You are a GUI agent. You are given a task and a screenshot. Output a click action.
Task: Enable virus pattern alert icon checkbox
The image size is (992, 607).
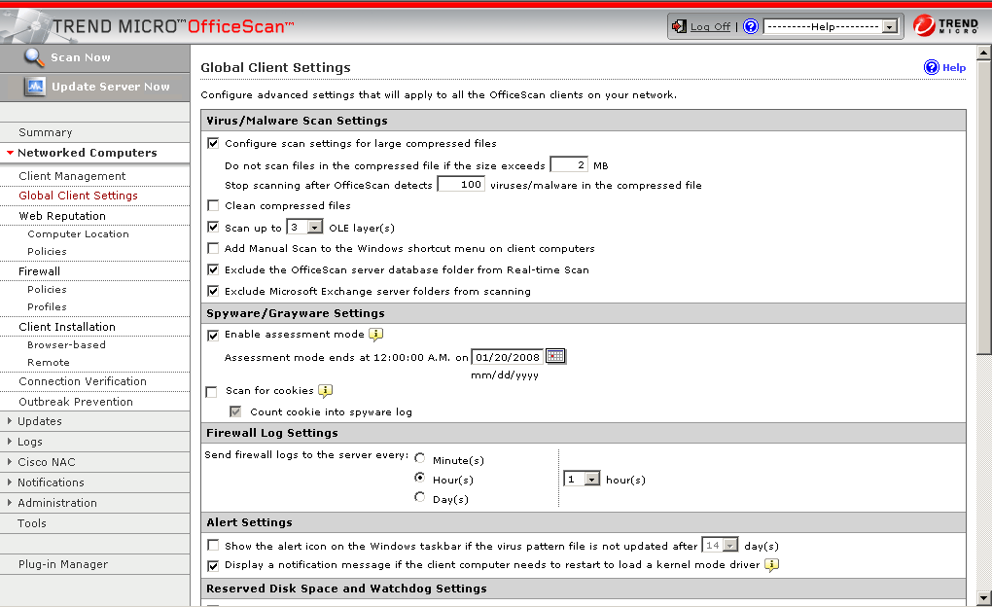(213, 545)
